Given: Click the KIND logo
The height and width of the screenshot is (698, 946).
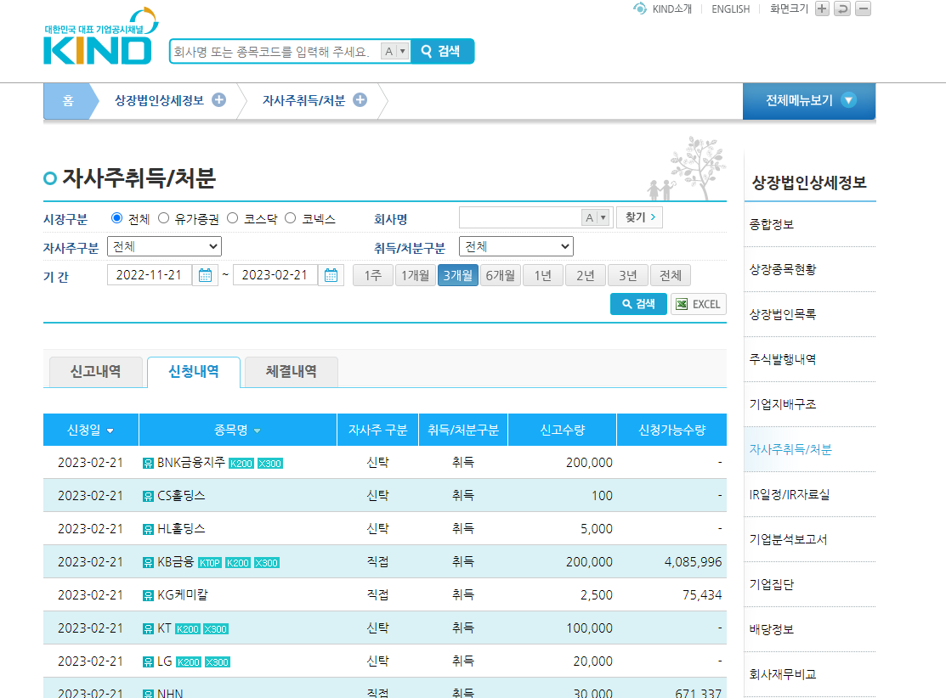Looking at the screenshot, I should [101, 37].
